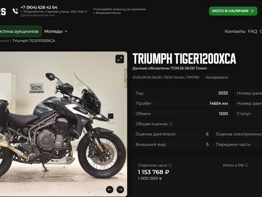This screenshot has width=262, height=197.
Task: Click the start price 1 153 768 ₽
Action: pos(153,172)
